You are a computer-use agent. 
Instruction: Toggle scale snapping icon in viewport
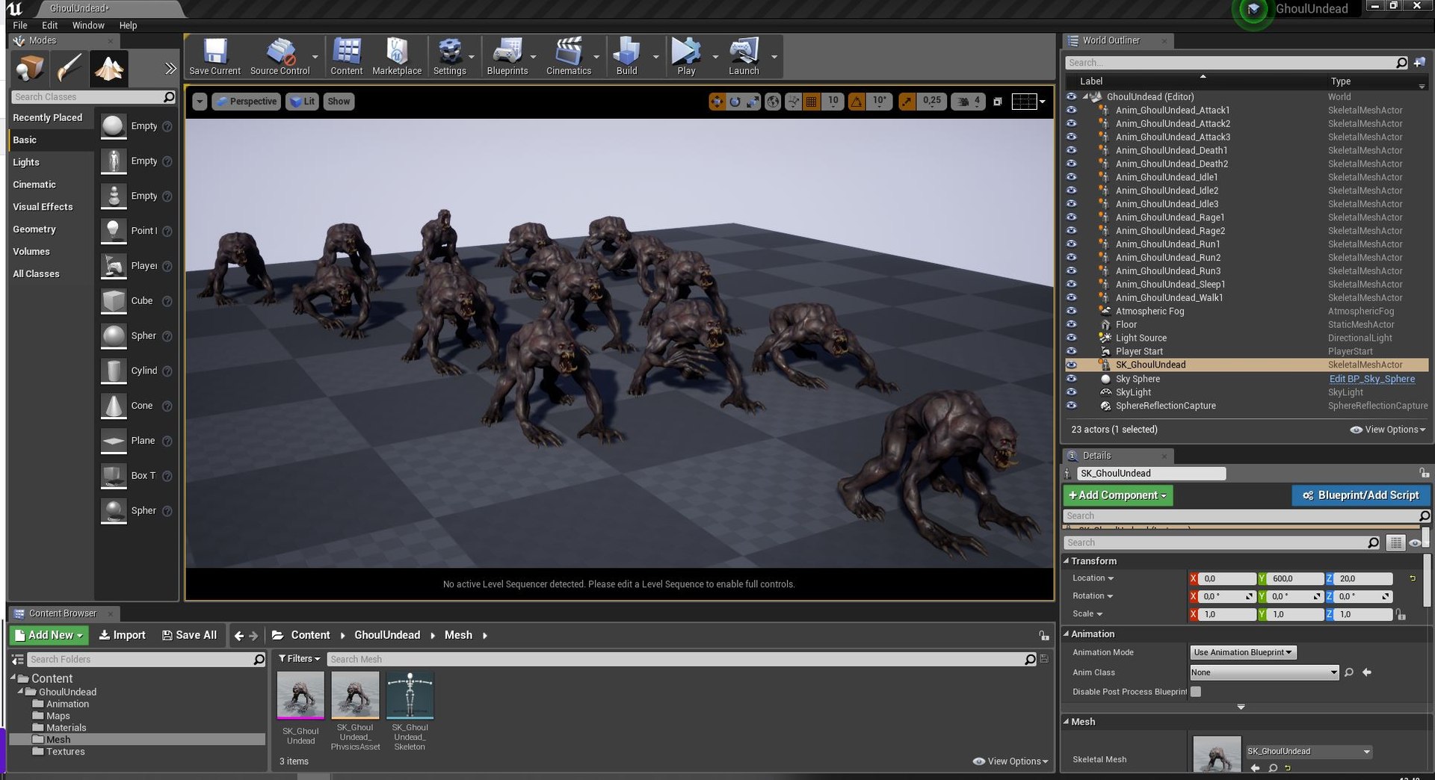[907, 102]
